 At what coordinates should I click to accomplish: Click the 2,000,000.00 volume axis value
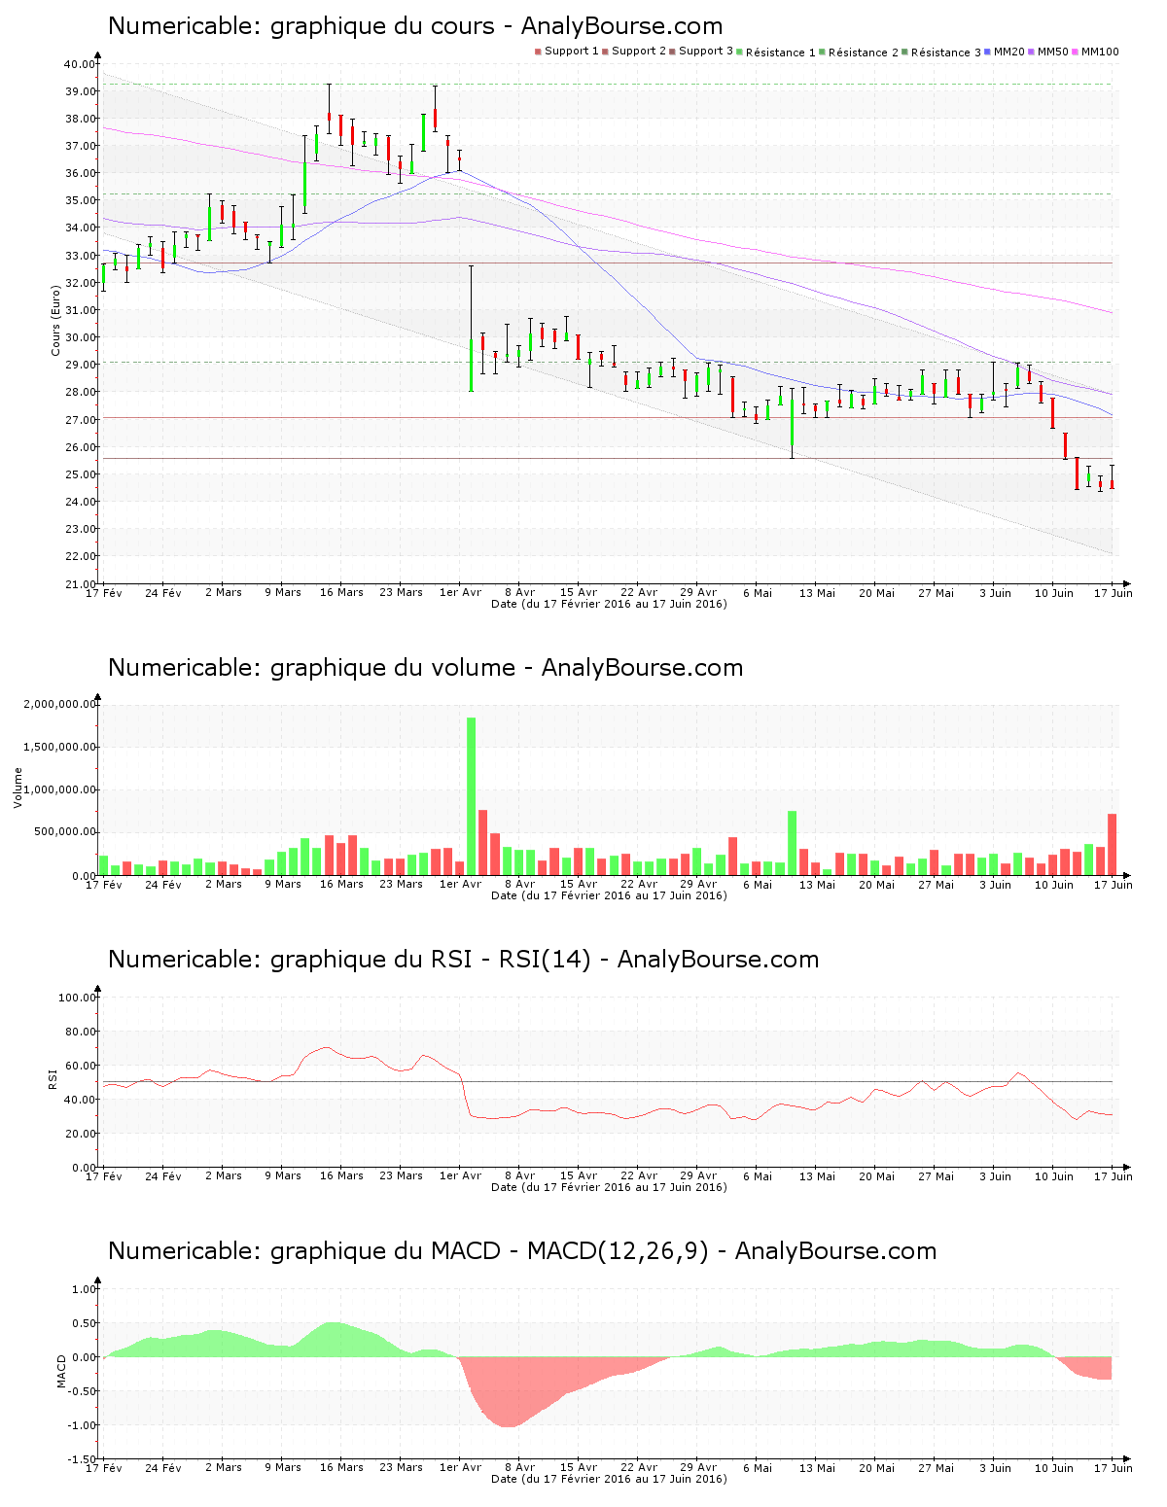pyautogui.click(x=60, y=704)
